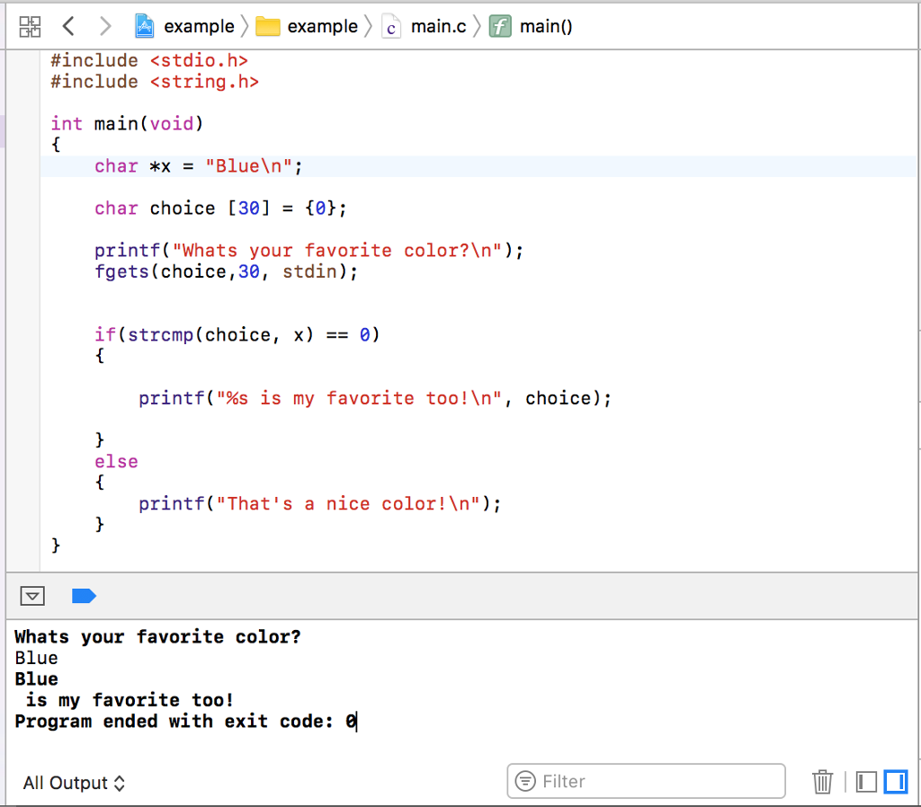
Task: Click the printf "%s is my favorite too!" line
Action: [375, 398]
